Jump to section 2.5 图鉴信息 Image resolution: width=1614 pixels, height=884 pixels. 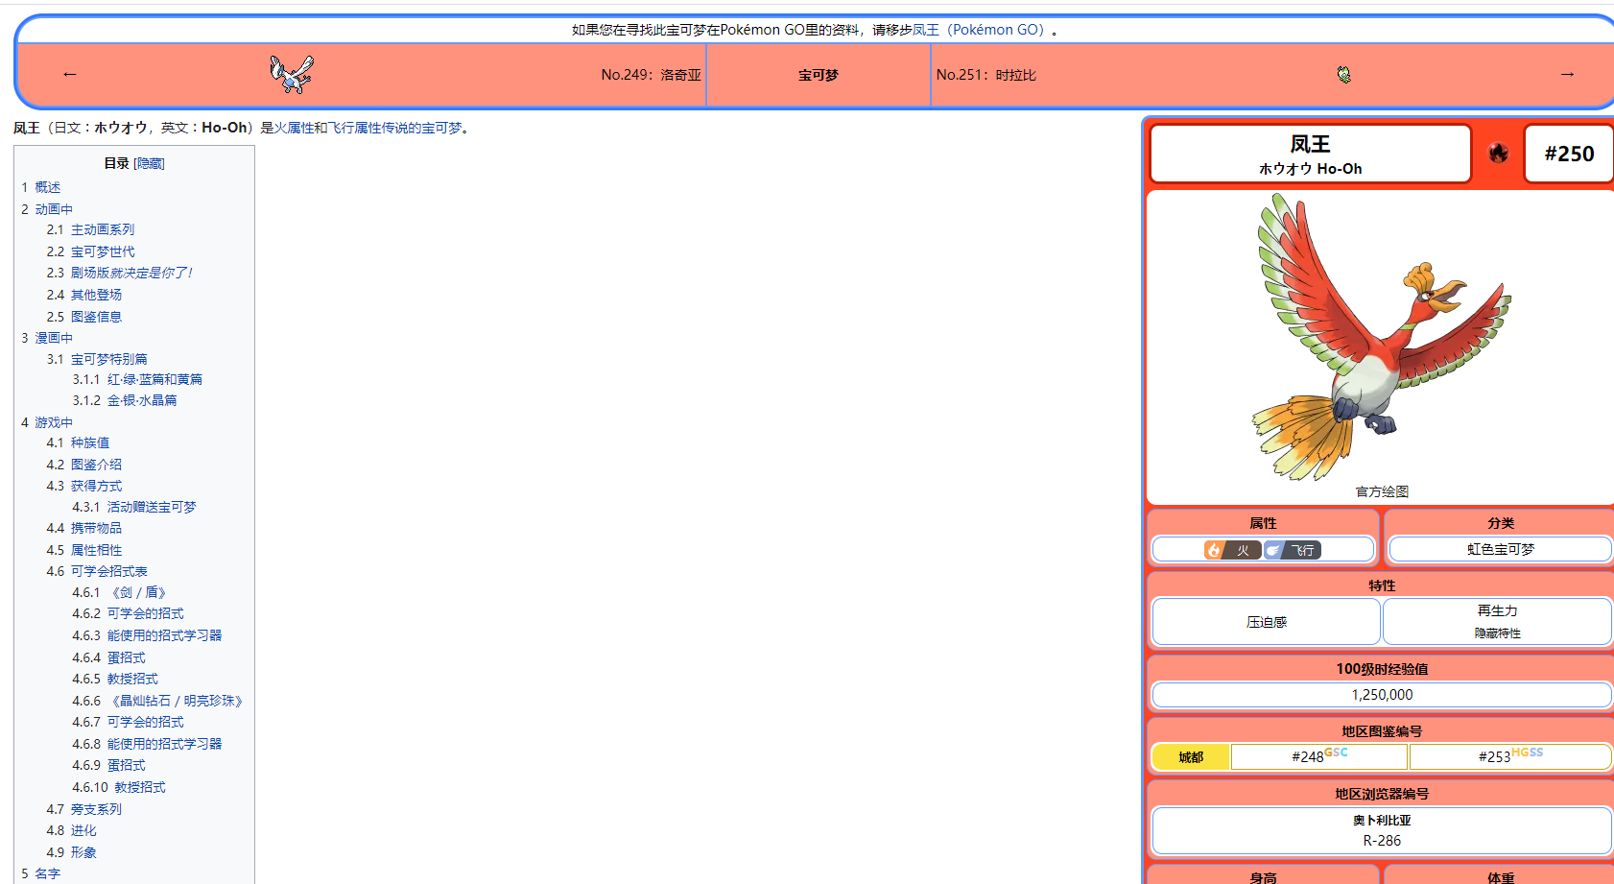(84, 317)
